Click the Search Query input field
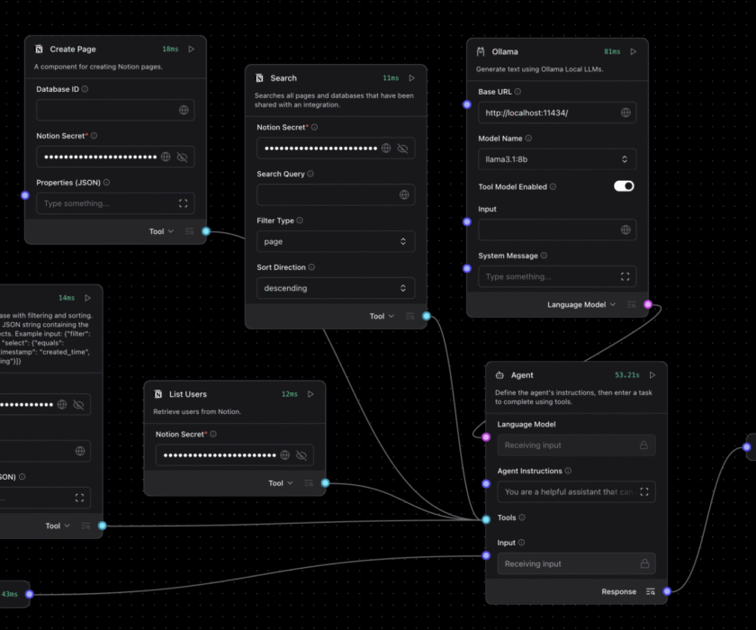Viewport: 756px width, 630px height. tap(336, 194)
